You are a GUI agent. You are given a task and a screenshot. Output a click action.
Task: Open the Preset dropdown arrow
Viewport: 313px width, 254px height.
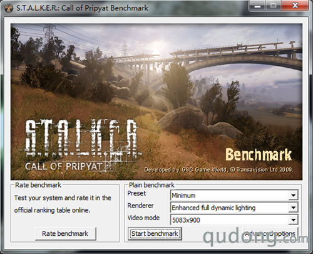pyautogui.click(x=294, y=196)
